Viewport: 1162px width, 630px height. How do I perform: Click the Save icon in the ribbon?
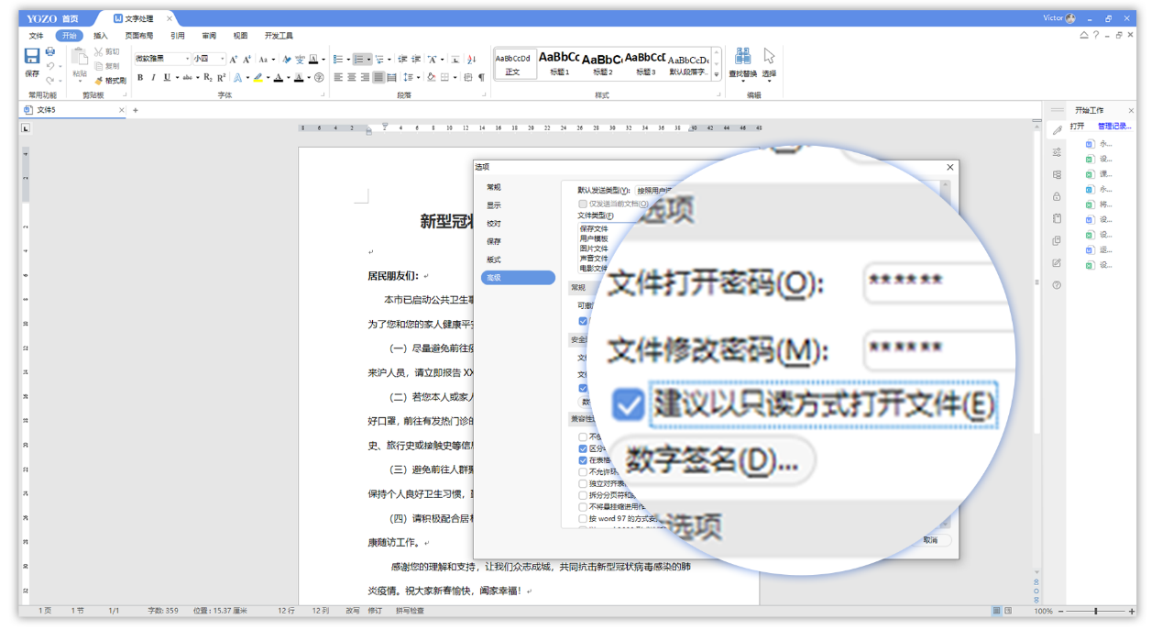32,59
